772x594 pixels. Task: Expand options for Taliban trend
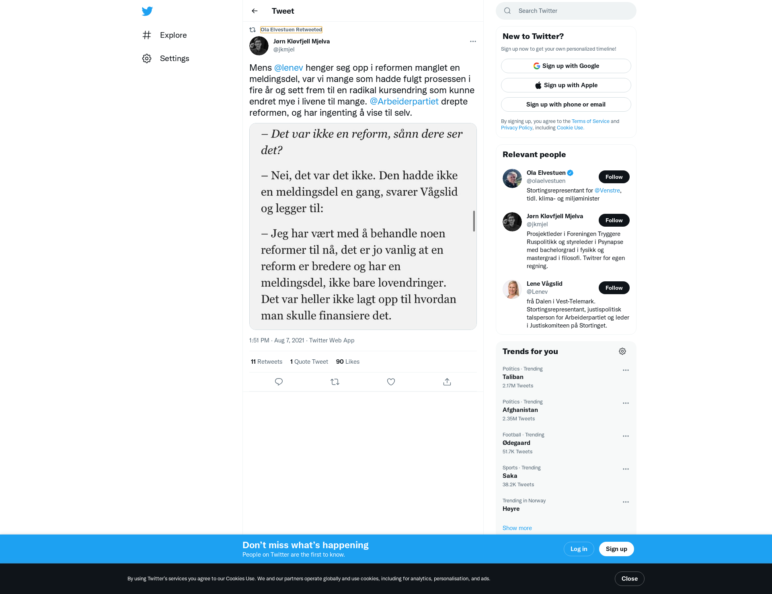626,370
